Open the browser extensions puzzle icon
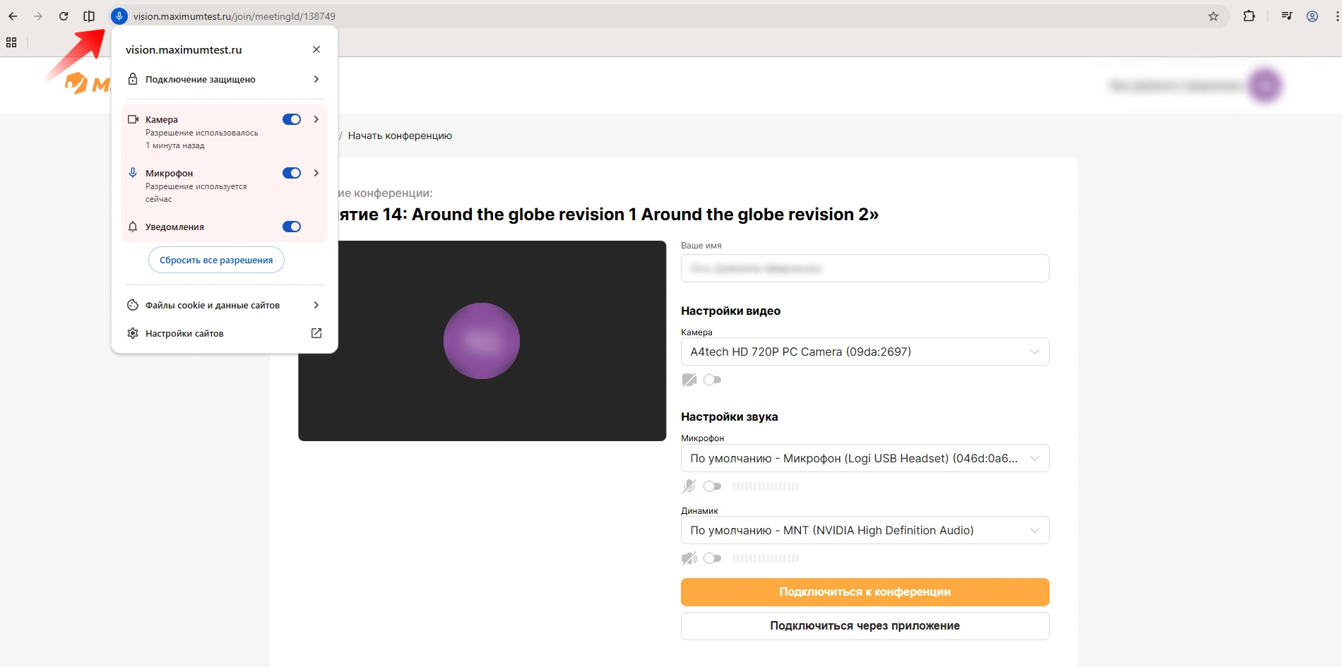This screenshot has height=667, width=1342. pyautogui.click(x=1249, y=16)
